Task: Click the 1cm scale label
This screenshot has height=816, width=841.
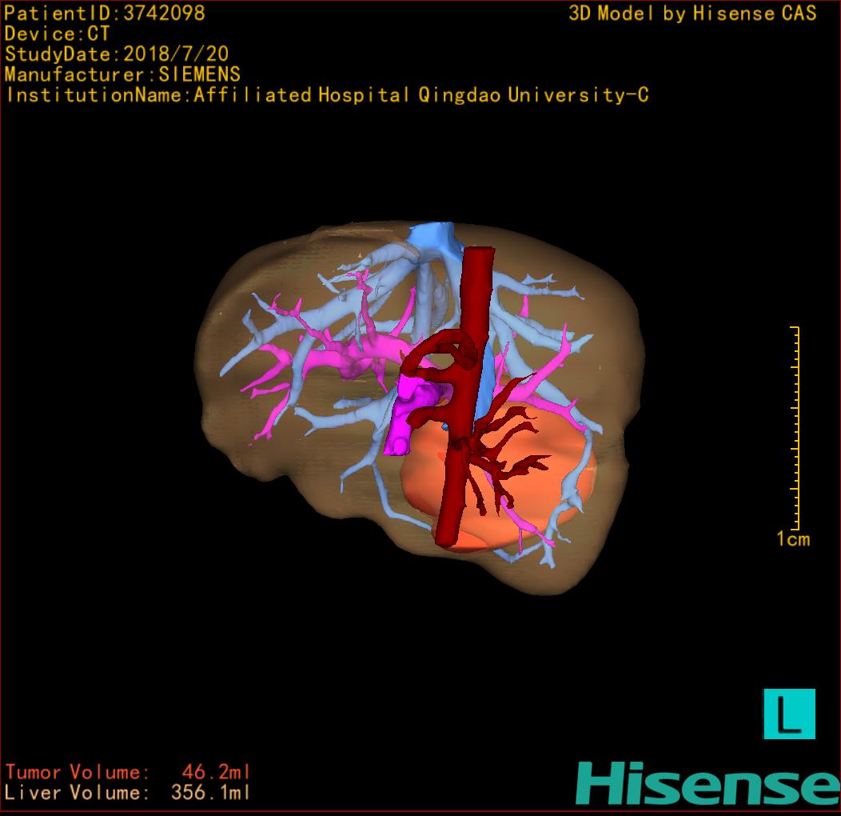Action: coord(792,539)
